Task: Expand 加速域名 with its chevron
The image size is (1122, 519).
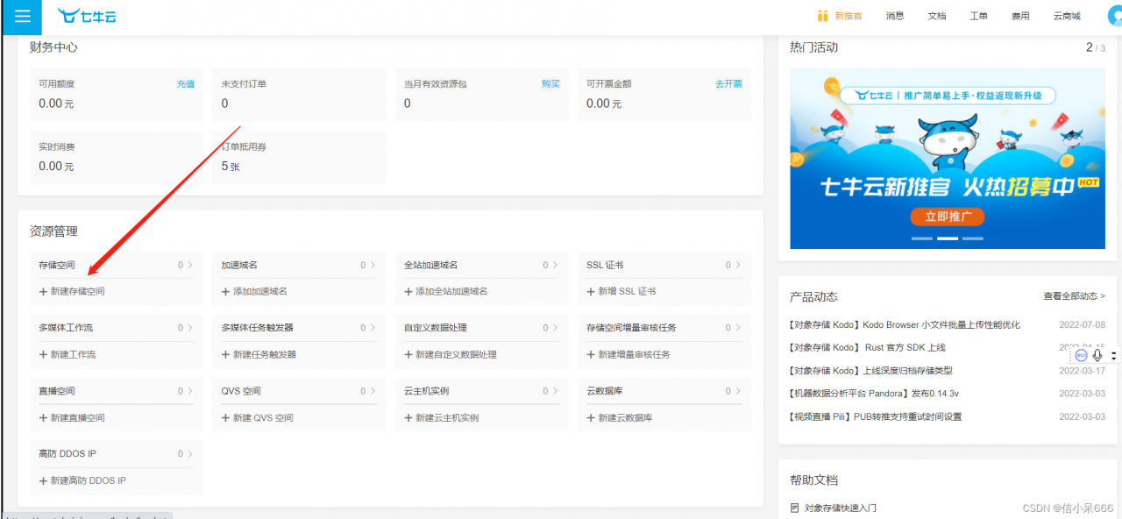Action: (x=372, y=265)
